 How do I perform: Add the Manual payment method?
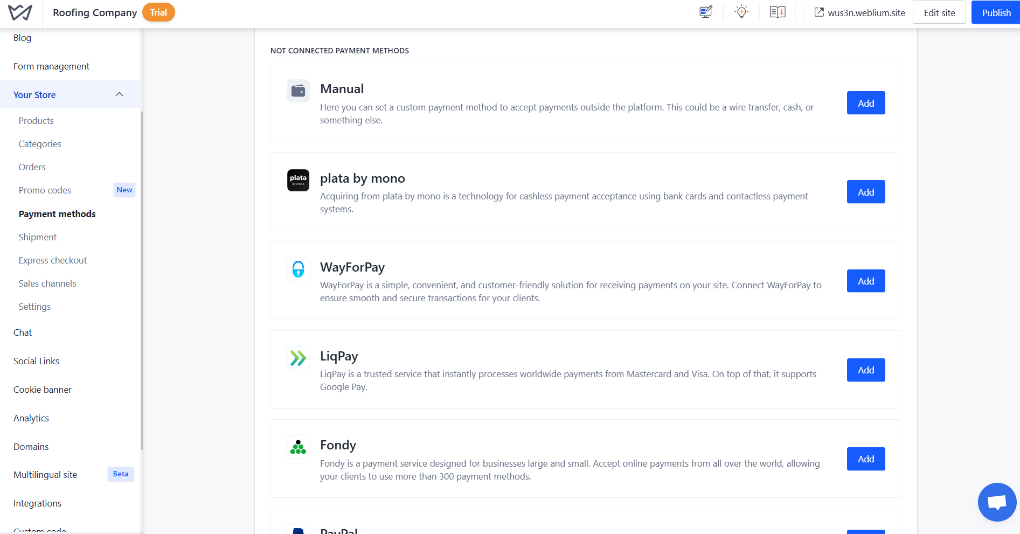865,103
